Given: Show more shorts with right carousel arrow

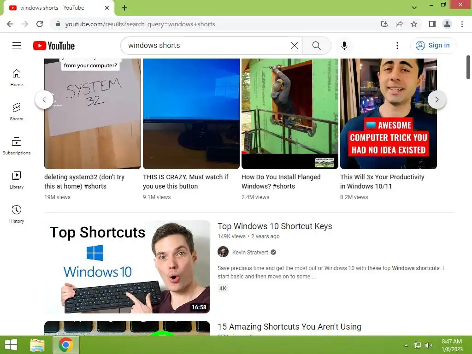Looking at the screenshot, I should [437, 100].
